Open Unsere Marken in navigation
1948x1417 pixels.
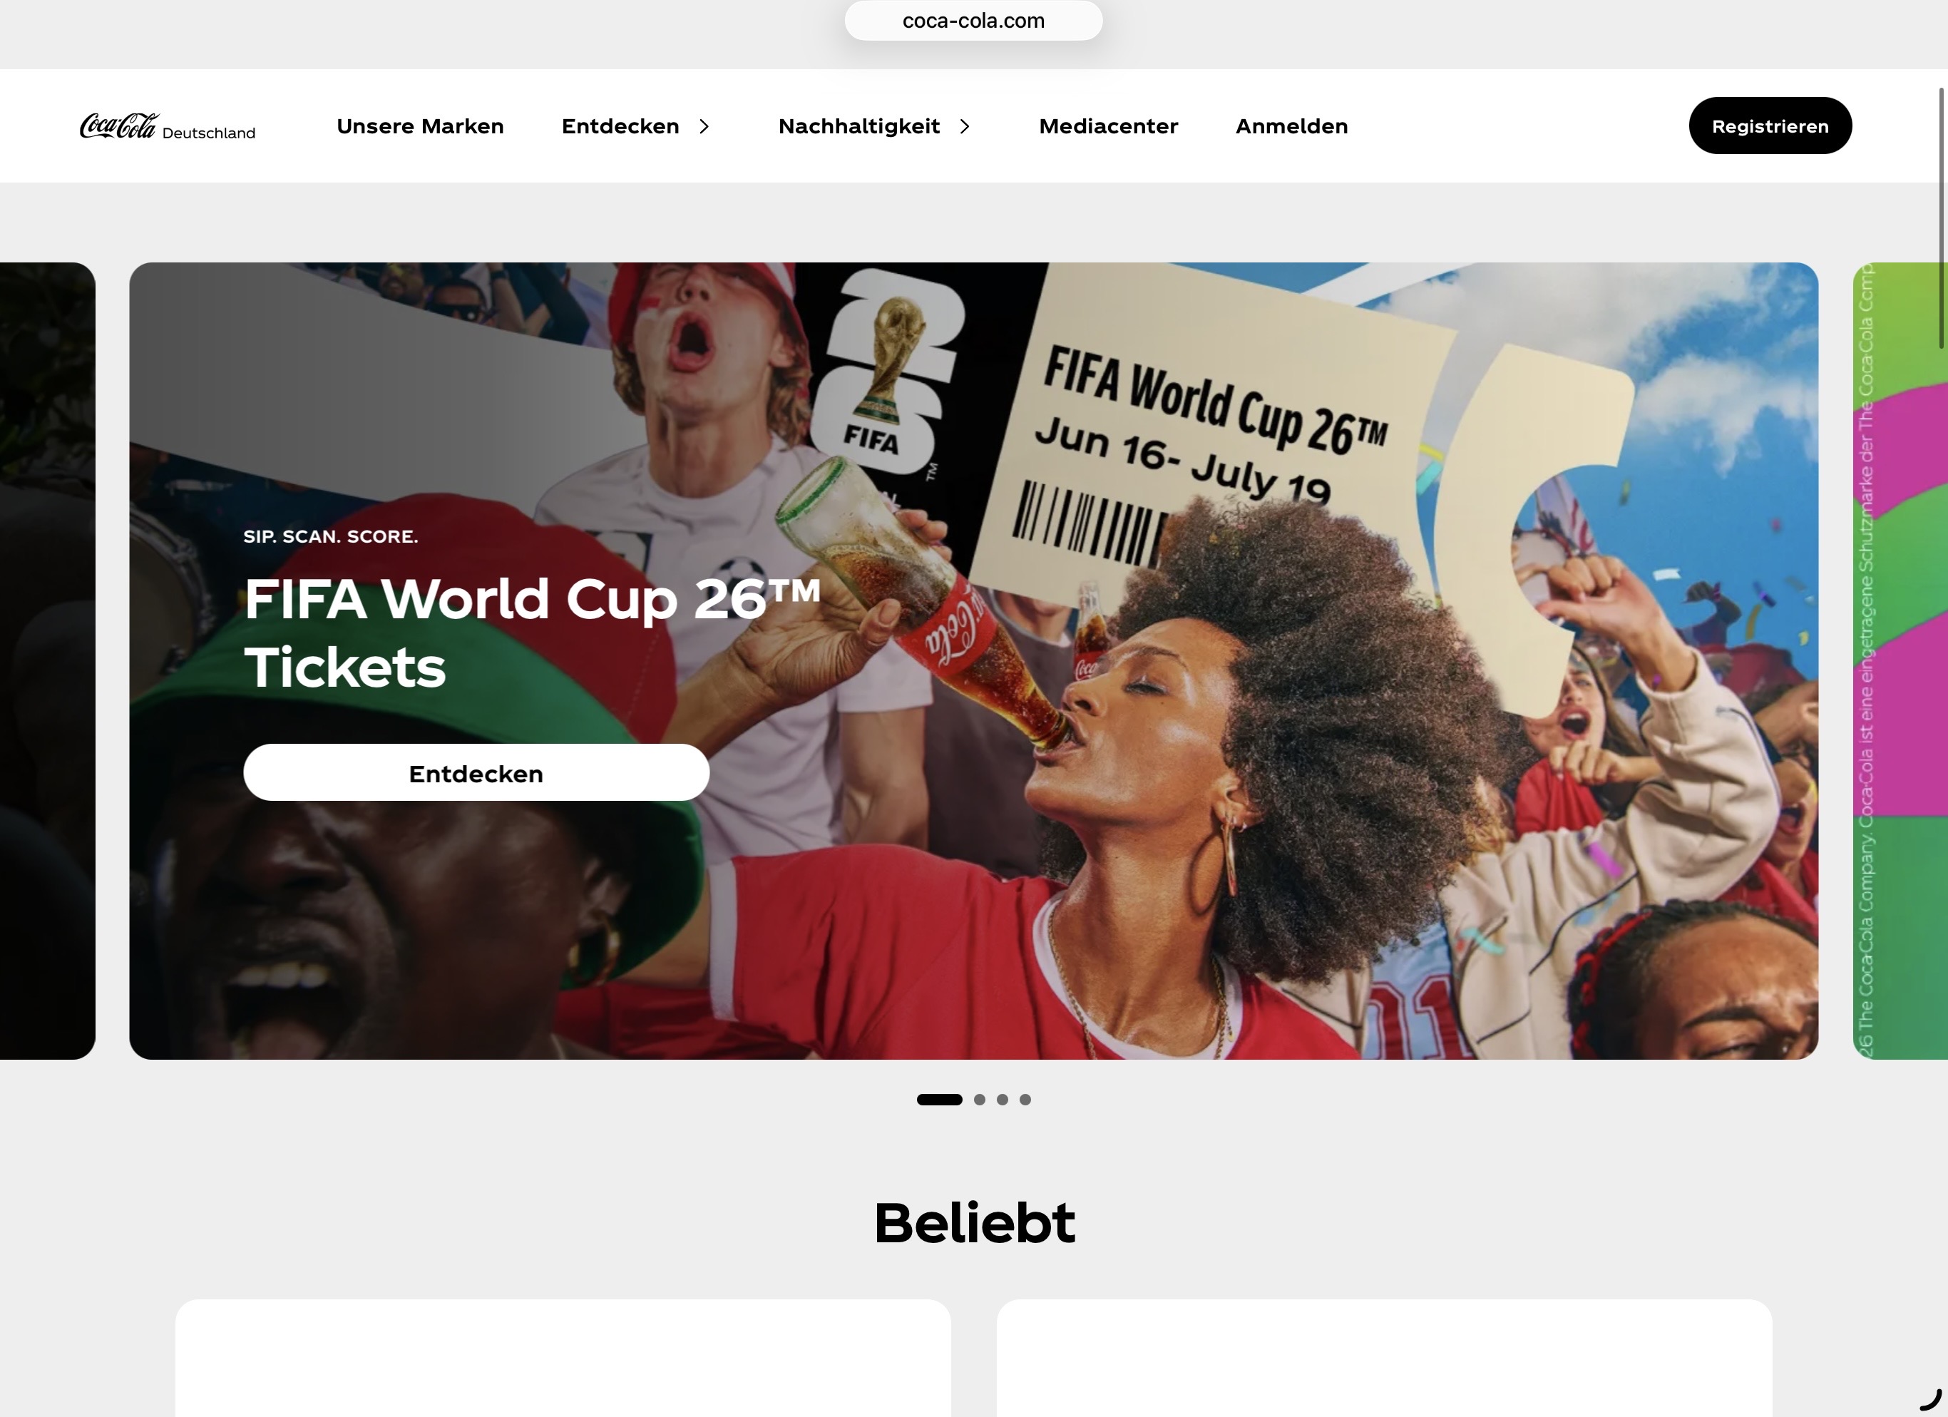coord(420,126)
